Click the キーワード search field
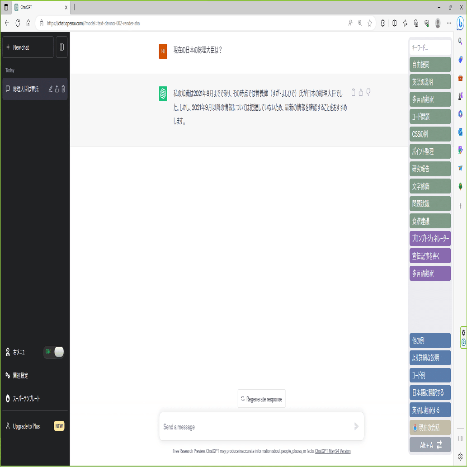 (429, 47)
